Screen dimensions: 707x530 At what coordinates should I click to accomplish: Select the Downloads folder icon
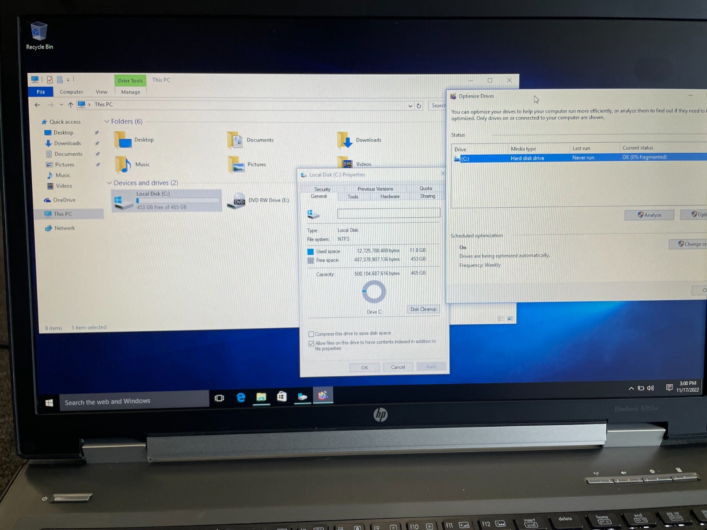359,140
